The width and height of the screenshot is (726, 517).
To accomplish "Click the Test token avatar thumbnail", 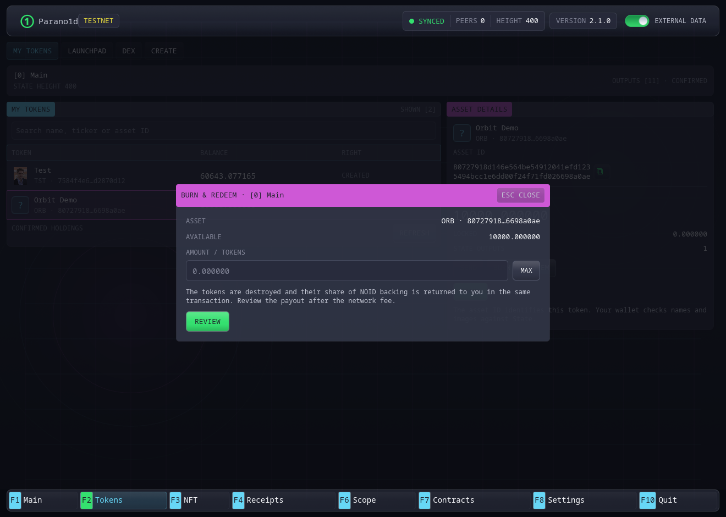I will pos(20,176).
